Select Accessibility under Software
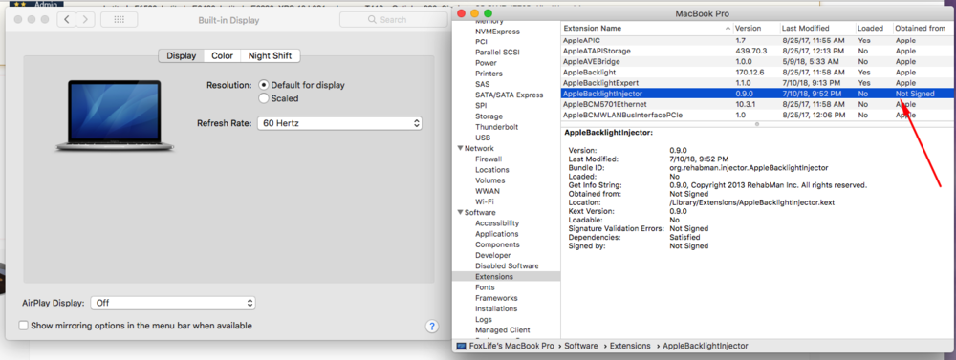 (497, 222)
